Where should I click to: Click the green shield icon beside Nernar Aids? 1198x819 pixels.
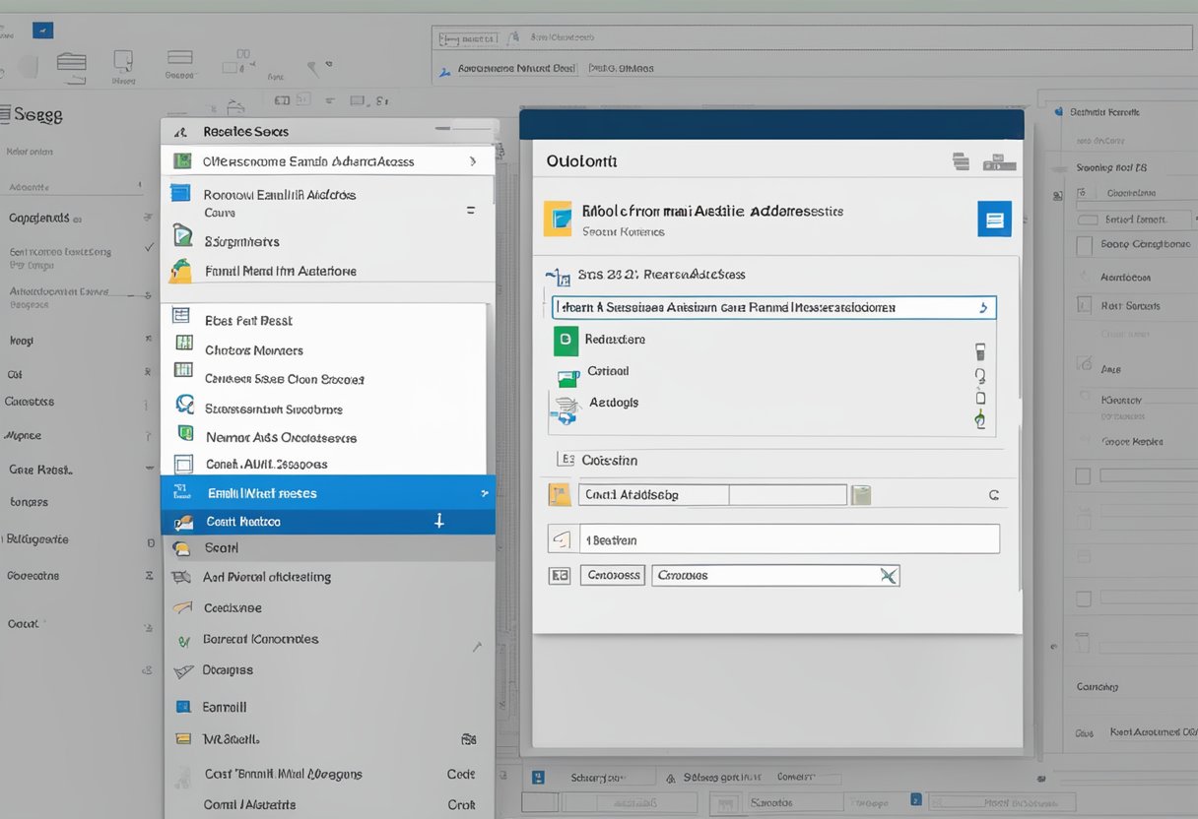pos(183,433)
